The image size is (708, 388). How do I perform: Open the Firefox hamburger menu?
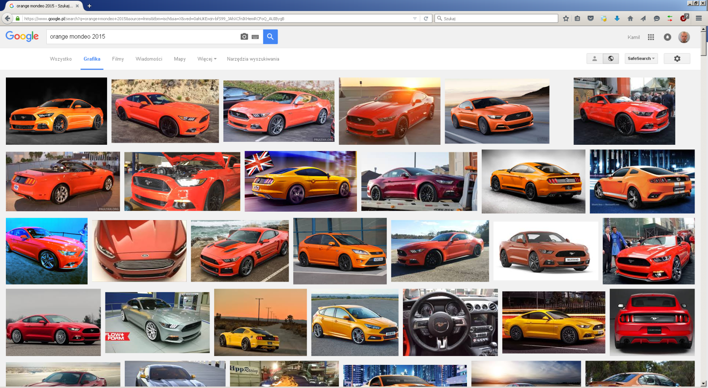[x=699, y=19]
